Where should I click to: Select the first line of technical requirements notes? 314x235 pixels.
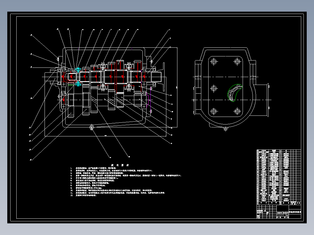96,168
